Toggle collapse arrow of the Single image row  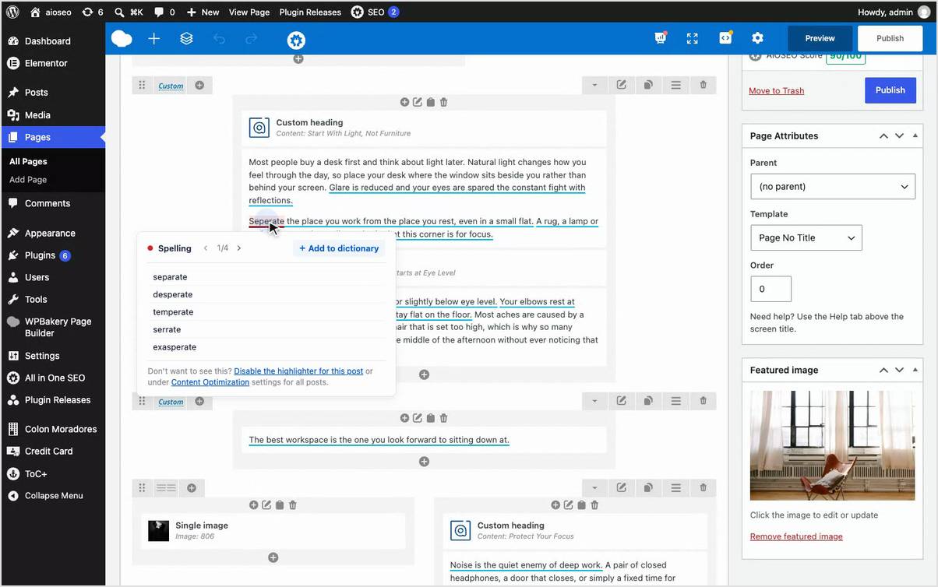point(594,488)
